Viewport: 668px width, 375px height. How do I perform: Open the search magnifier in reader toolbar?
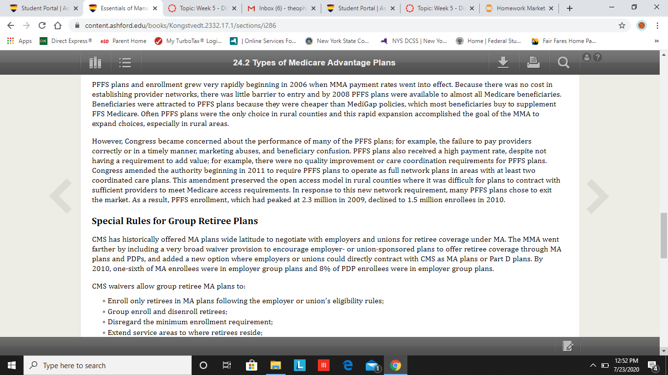click(563, 62)
